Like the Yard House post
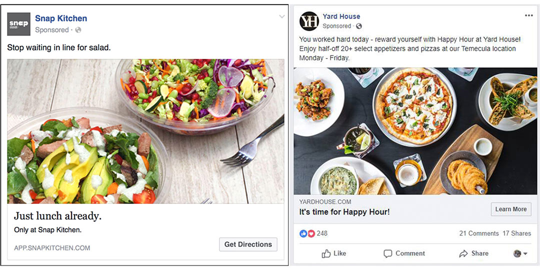 click(333, 253)
